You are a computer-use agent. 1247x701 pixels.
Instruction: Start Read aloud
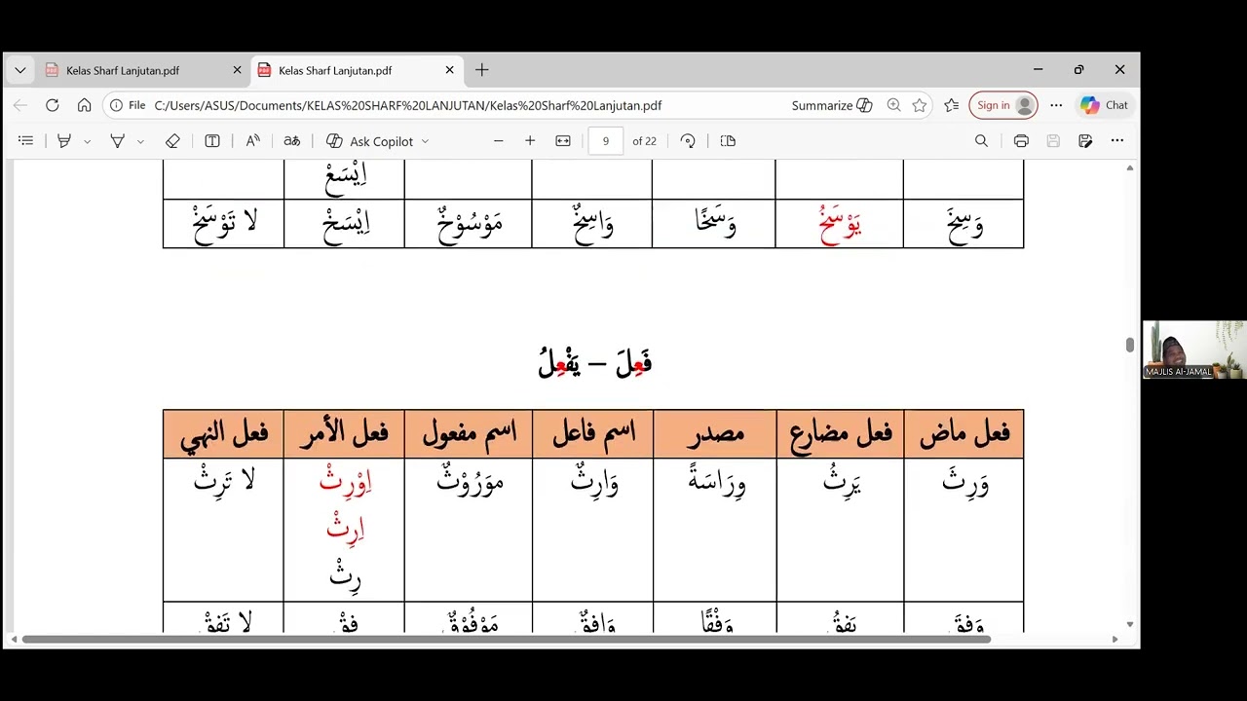[253, 141]
